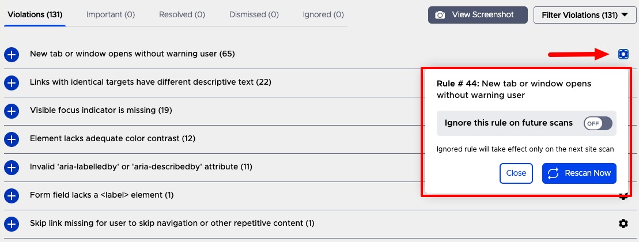The image size is (639, 242).
Task: Select the Ignored tab
Action: pyautogui.click(x=323, y=14)
